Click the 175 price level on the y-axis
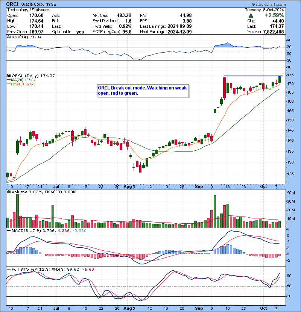 290,75
